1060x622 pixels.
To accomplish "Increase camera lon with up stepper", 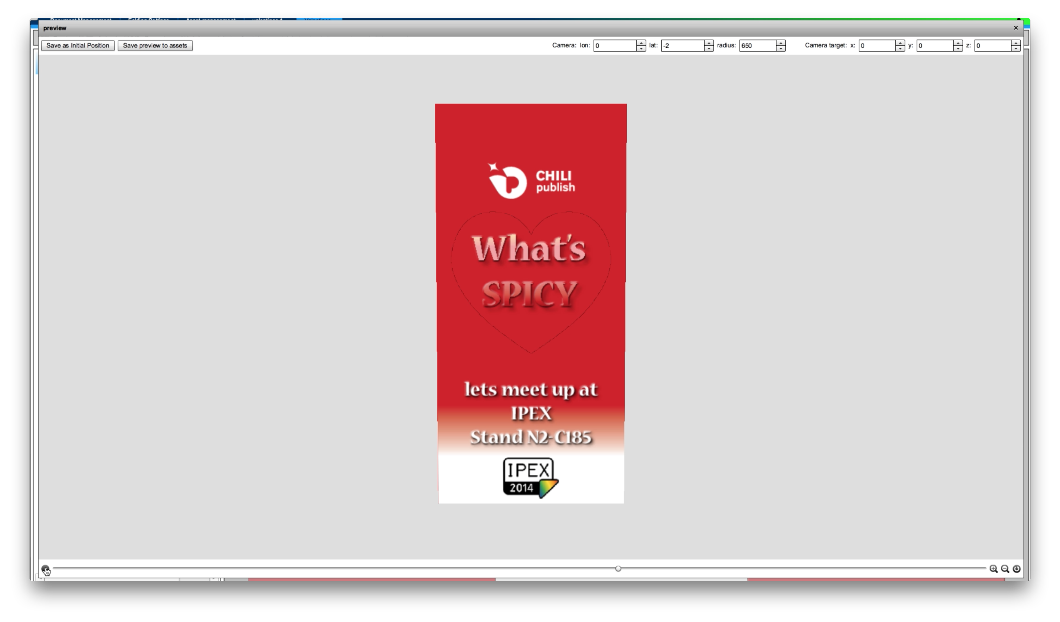I will click(641, 43).
